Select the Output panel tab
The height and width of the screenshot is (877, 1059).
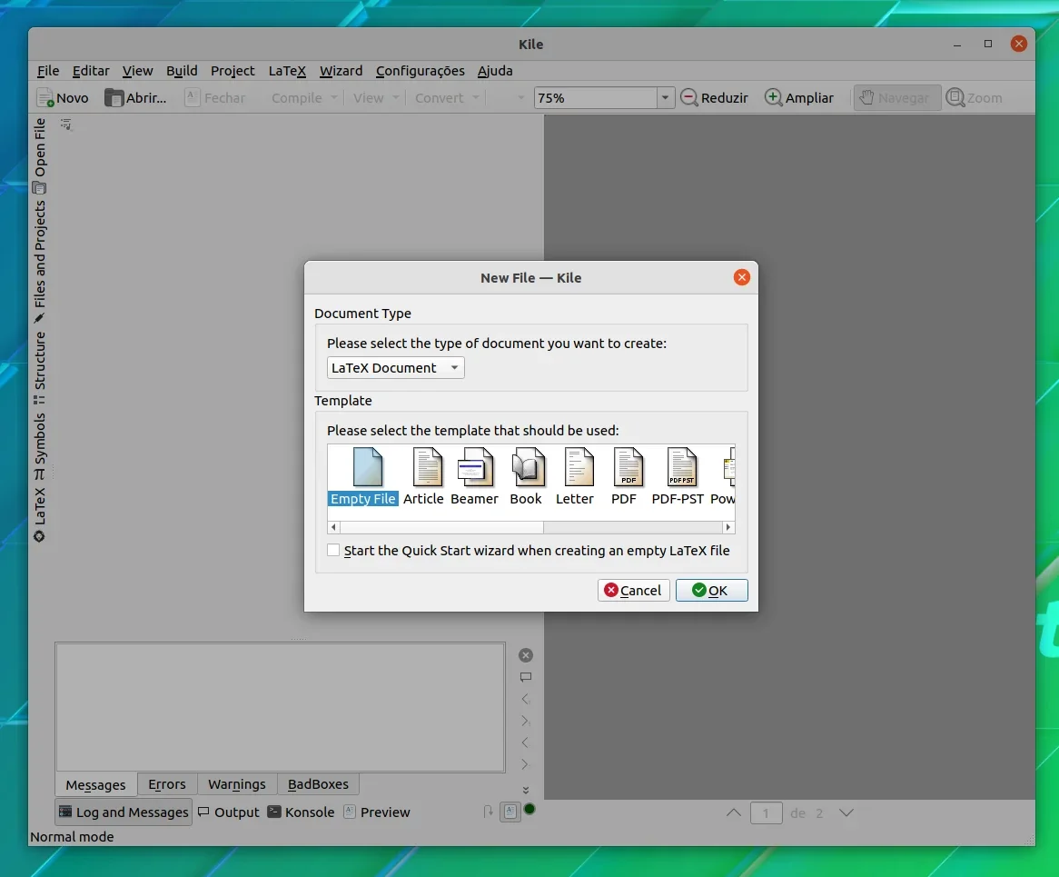(x=229, y=812)
